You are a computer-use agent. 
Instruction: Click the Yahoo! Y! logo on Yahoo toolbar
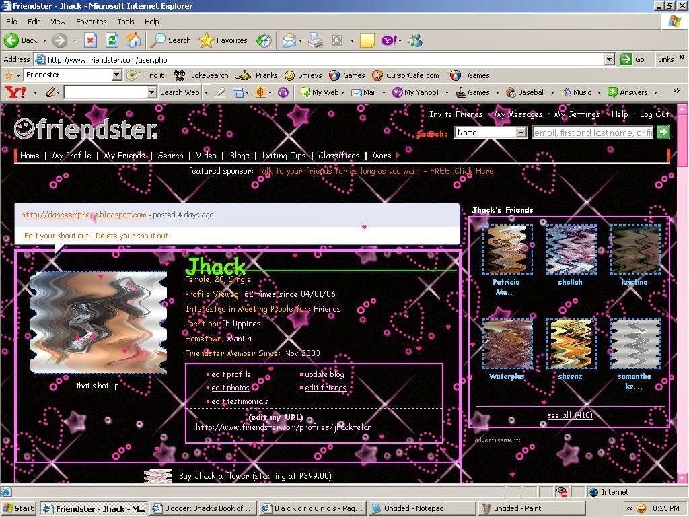click(15, 92)
